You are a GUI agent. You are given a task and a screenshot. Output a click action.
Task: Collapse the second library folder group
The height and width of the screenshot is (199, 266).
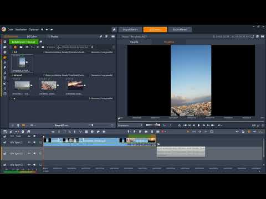click(x=12, y=75)
